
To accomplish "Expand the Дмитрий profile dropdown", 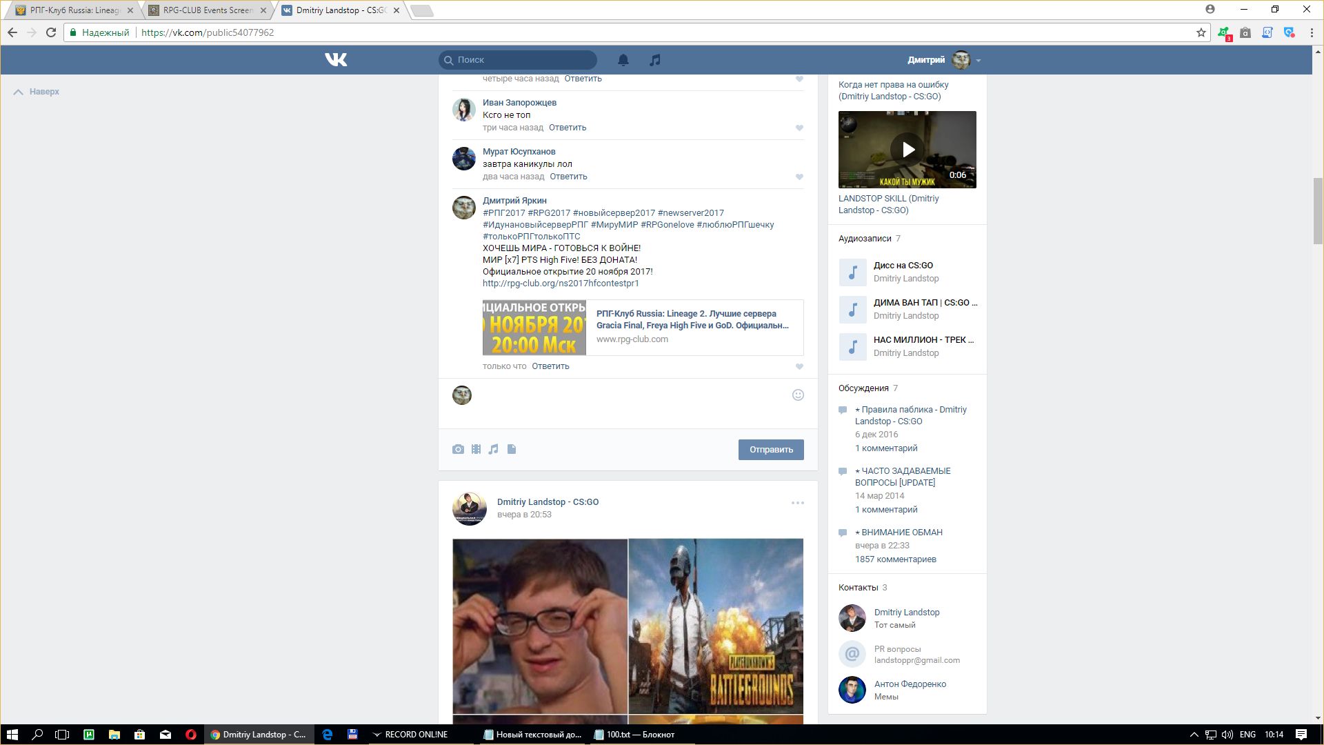I will point(979,61).
